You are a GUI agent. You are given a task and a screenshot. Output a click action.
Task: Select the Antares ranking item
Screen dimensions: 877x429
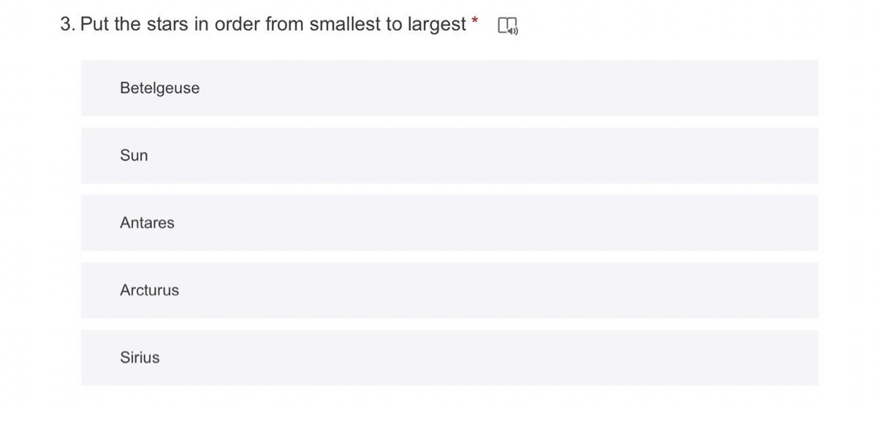pos(449,222)
